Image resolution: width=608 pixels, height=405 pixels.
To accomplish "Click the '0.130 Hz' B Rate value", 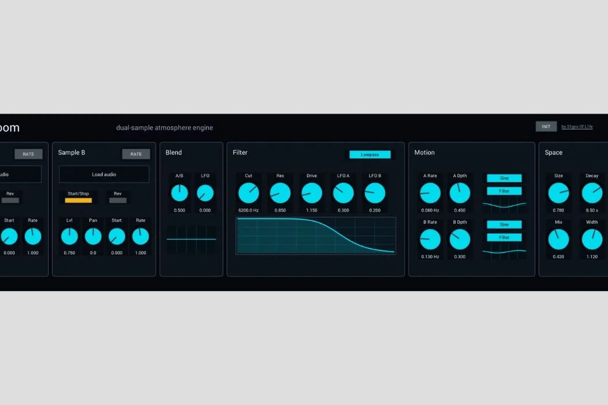I will pyautogui.click(x=430, y=256).
